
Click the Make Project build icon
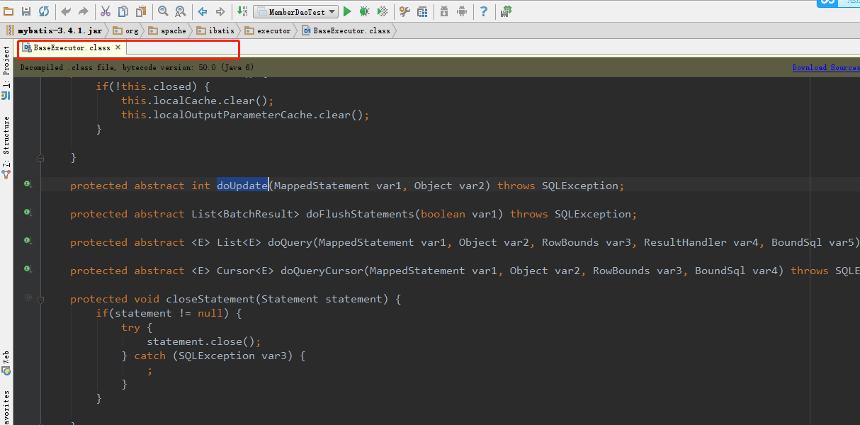coord(242,11)
